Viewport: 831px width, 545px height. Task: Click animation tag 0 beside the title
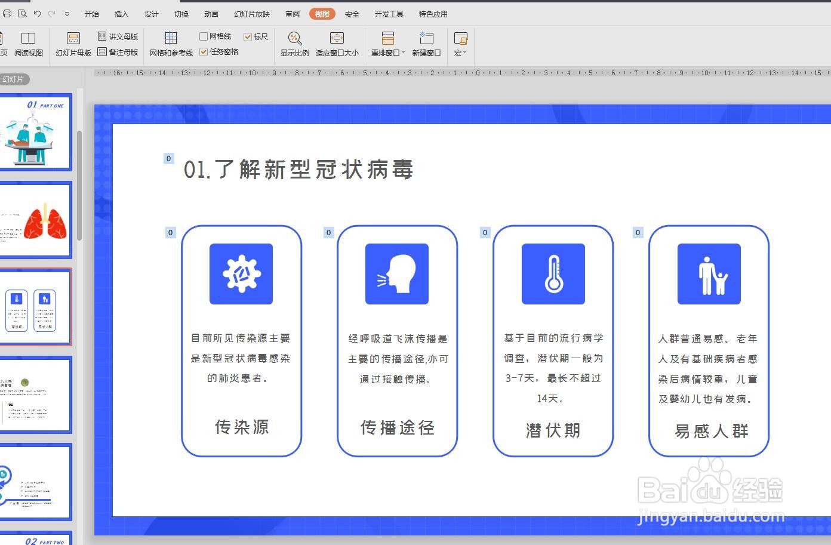(169, 158)
